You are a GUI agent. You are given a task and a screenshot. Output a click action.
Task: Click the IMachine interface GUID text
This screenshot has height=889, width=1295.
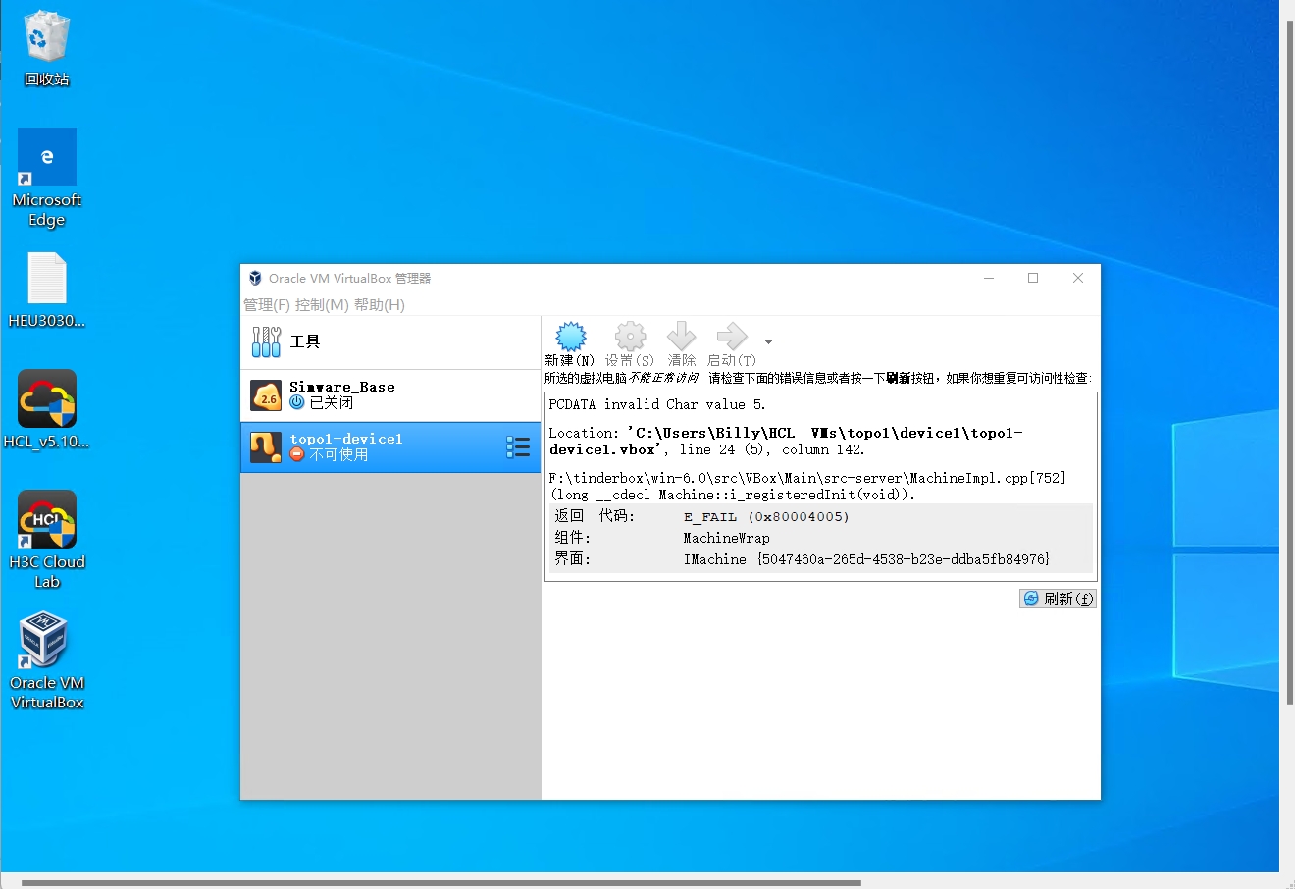866,559
